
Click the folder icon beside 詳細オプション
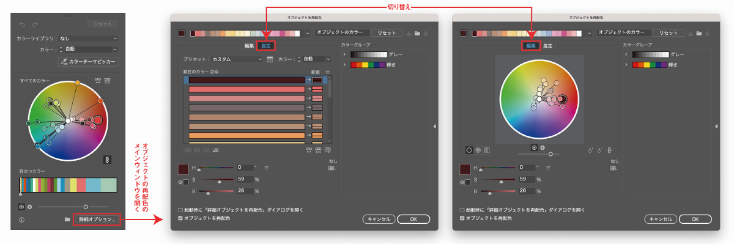pos(67,219)
